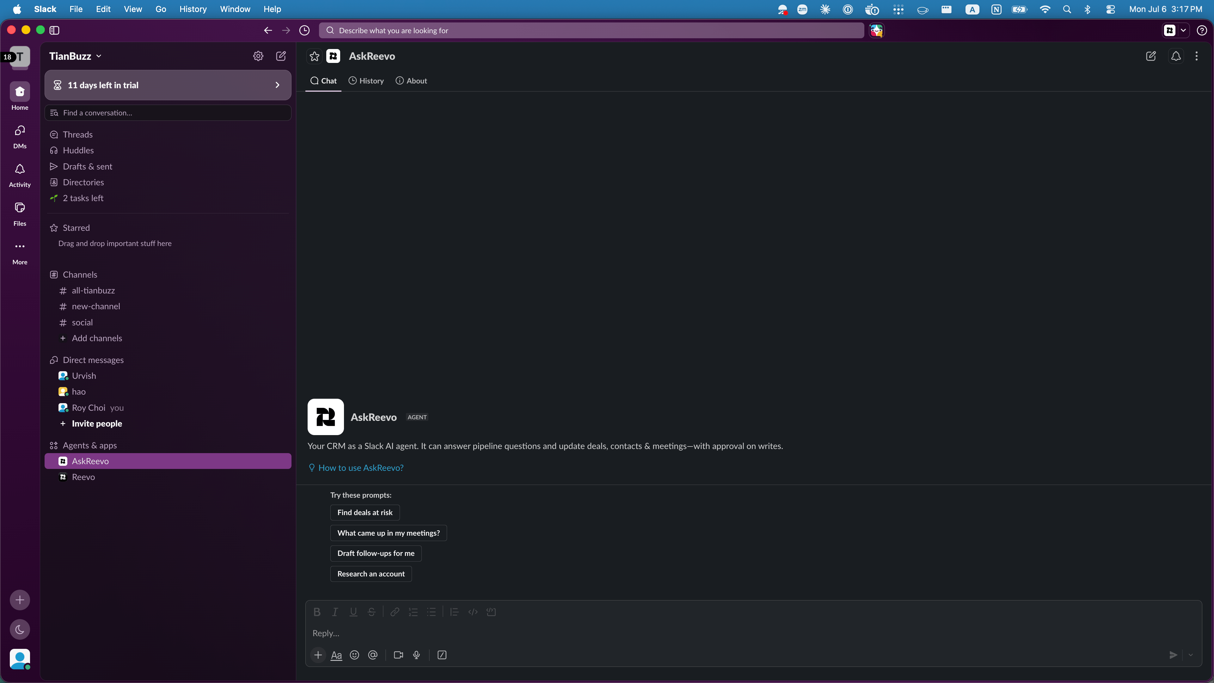The width and height of the screenshot is (1214, 683).
Task: Compose a new message from sidebar header
Action: click(281, 56)
